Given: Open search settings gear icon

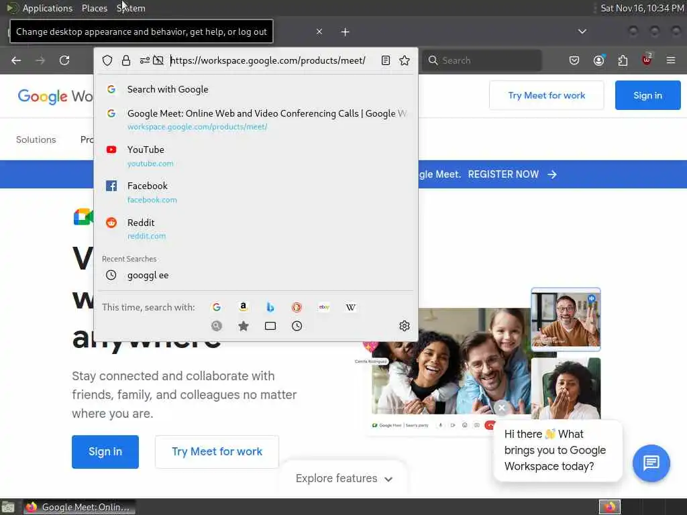Looking at the screenshot, I should point(405,326).
